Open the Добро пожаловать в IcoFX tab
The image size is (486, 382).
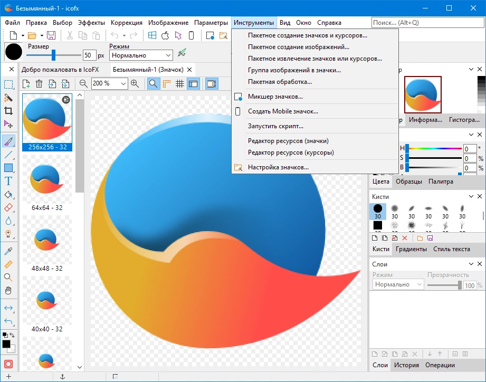click(60, 70)
